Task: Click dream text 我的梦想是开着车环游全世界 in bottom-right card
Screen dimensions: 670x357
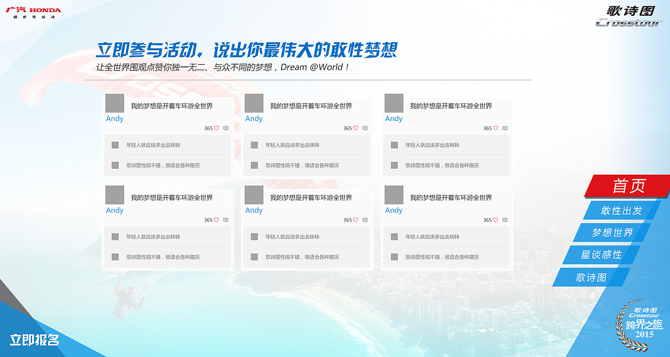Action: coord(451,198)
